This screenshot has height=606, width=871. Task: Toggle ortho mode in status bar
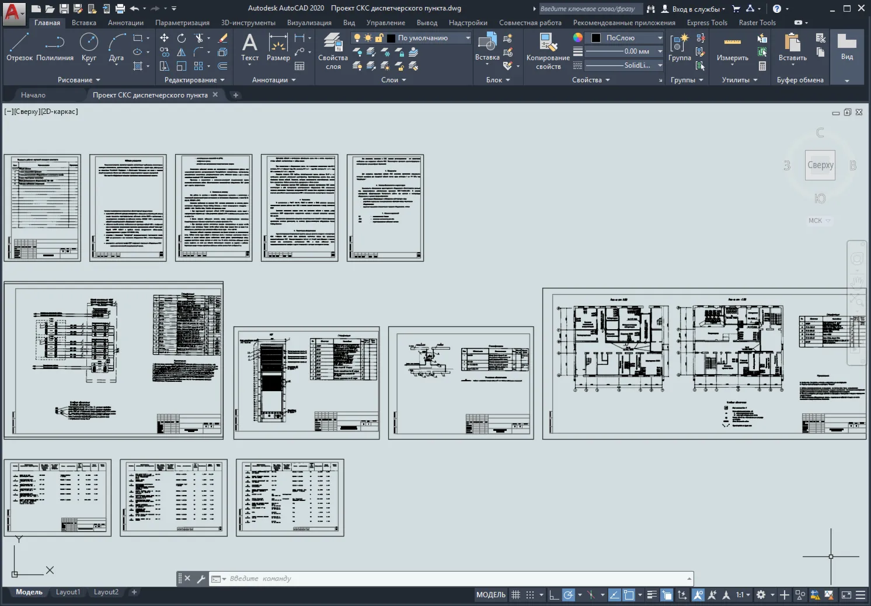point(553,595)
